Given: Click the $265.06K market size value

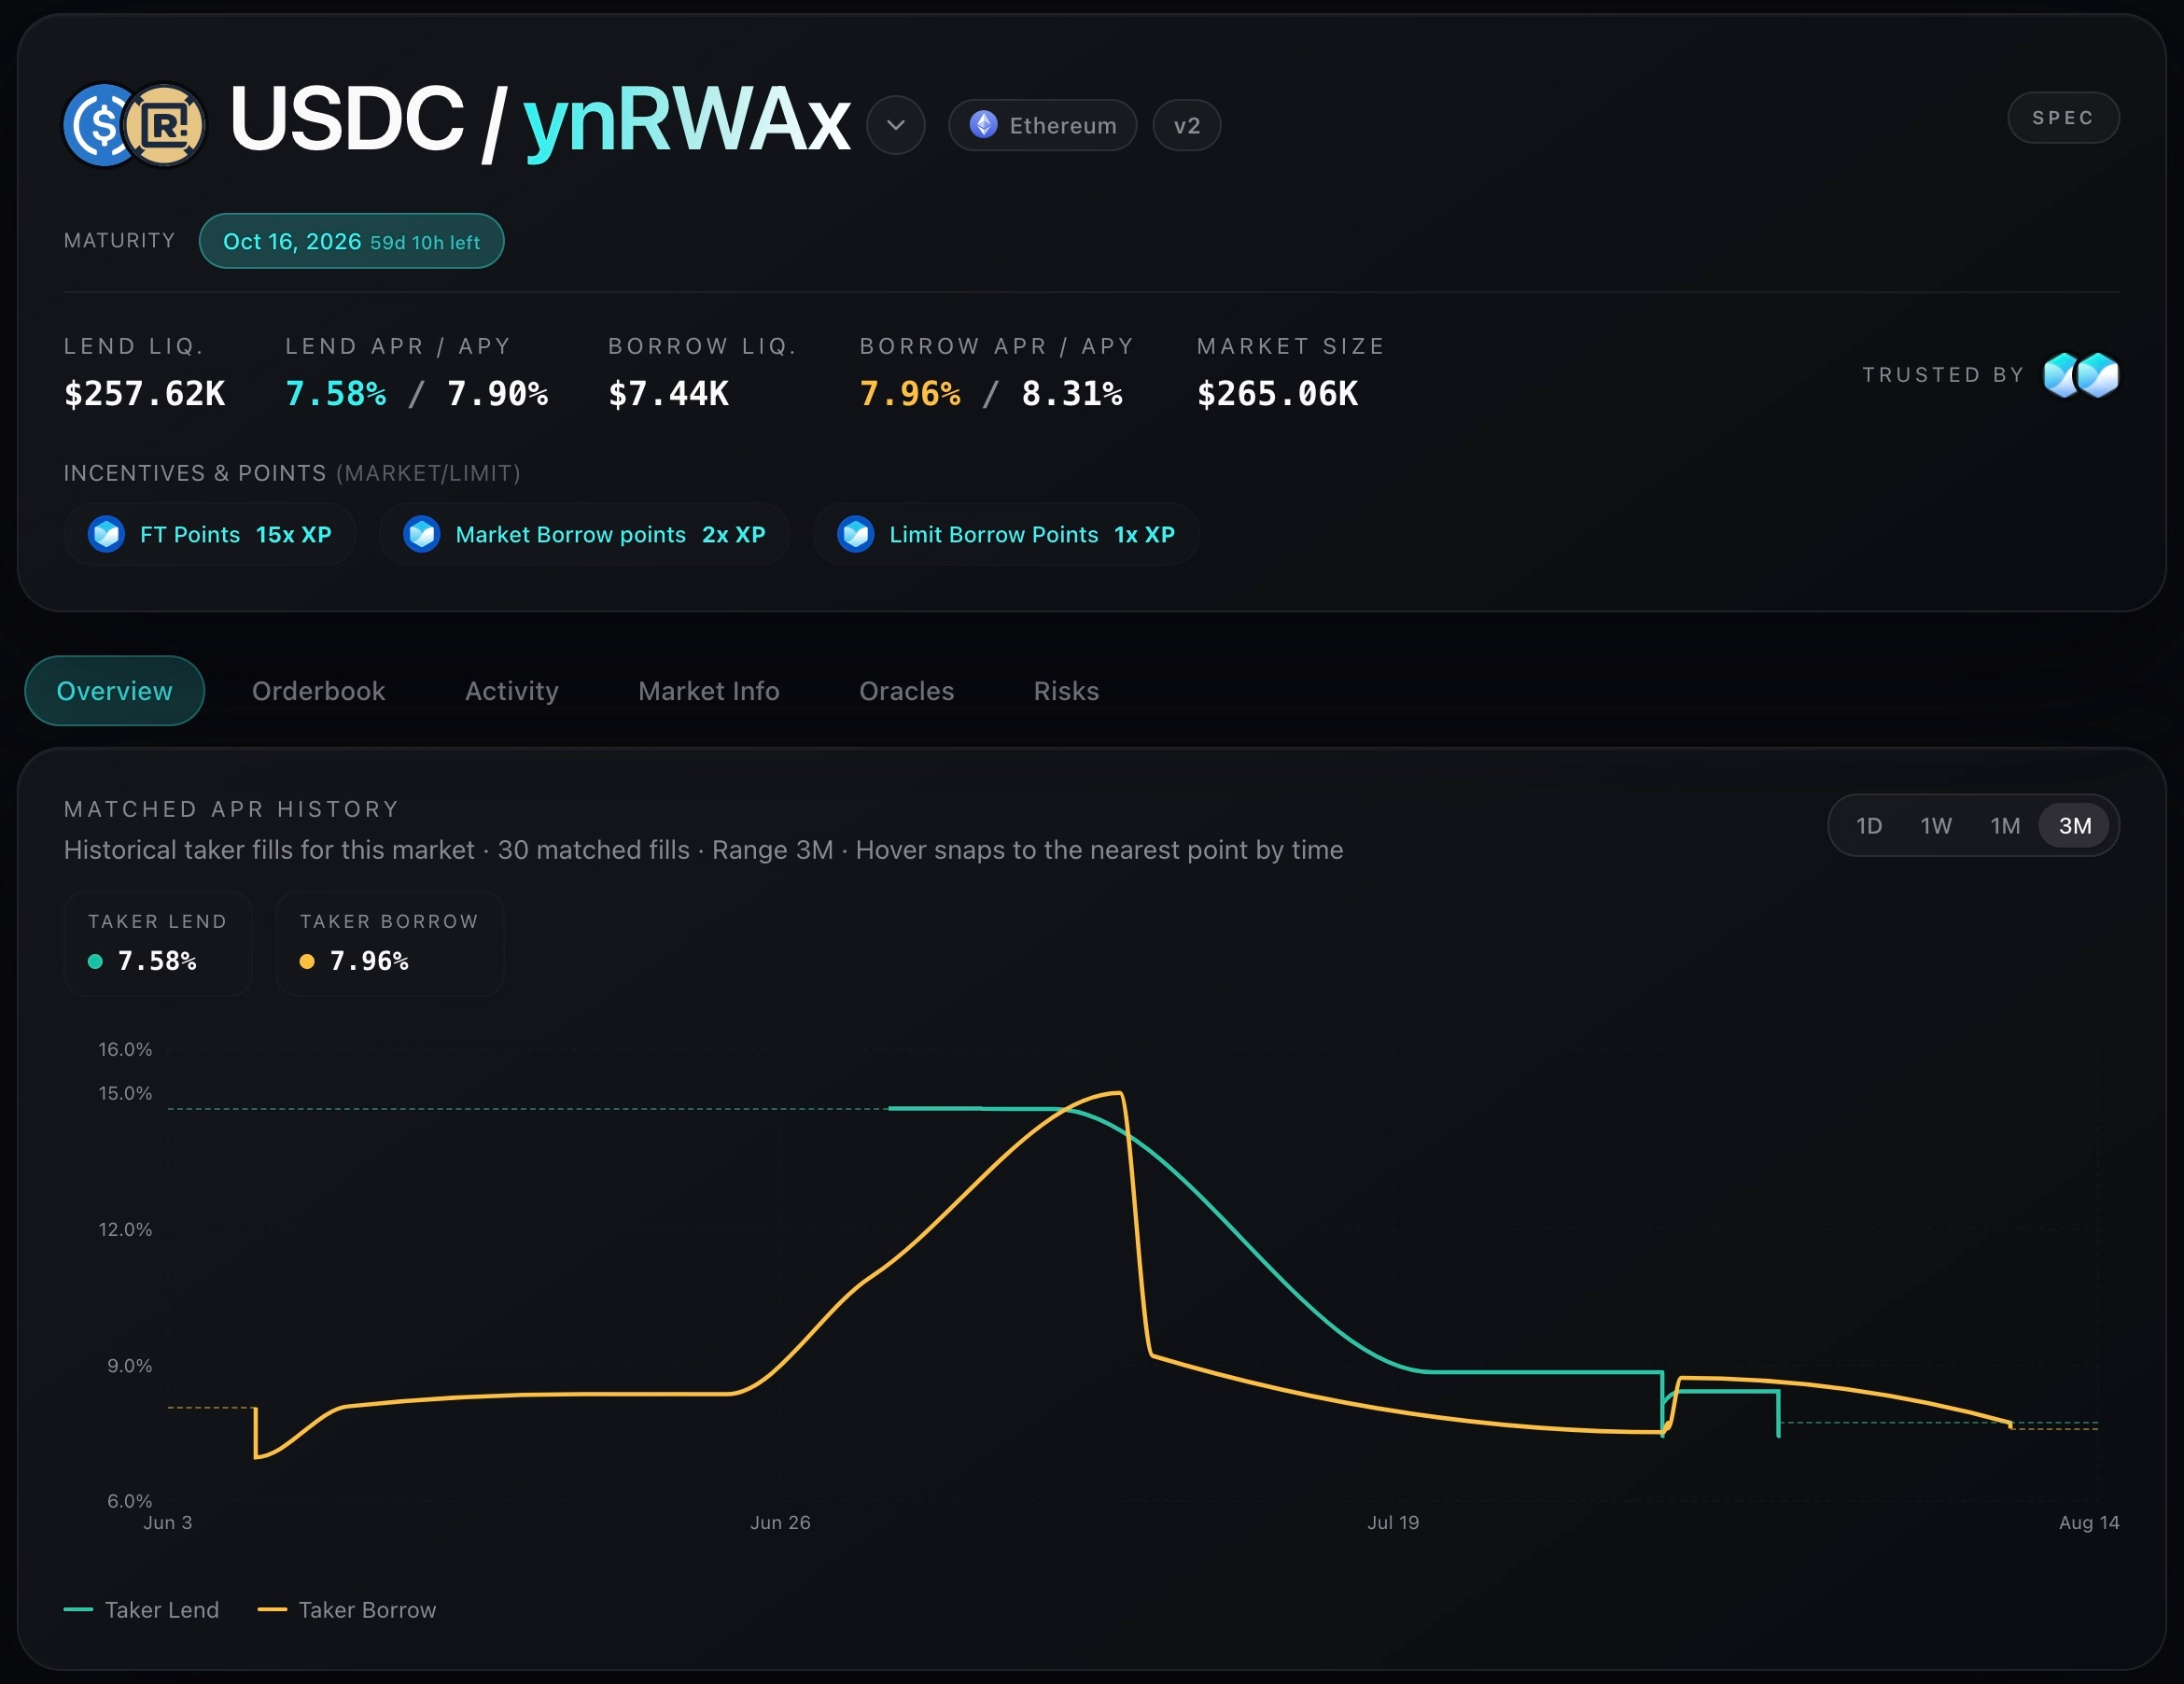Looking at the screenshot, I should click(1278, 394).
